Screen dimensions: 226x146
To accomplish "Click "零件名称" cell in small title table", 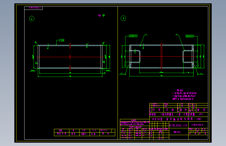I will tap(62, 134).
